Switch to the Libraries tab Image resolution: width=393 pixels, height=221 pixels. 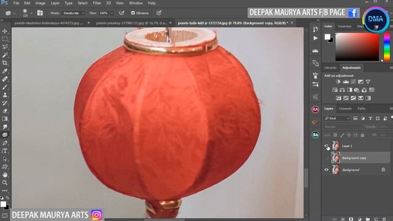tap(330, 68)
